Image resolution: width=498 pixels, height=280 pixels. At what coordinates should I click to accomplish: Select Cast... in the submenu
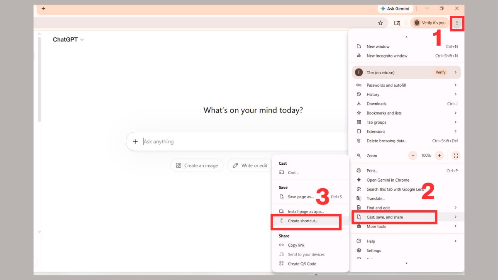pyautogui.click(x=310, y=173)
